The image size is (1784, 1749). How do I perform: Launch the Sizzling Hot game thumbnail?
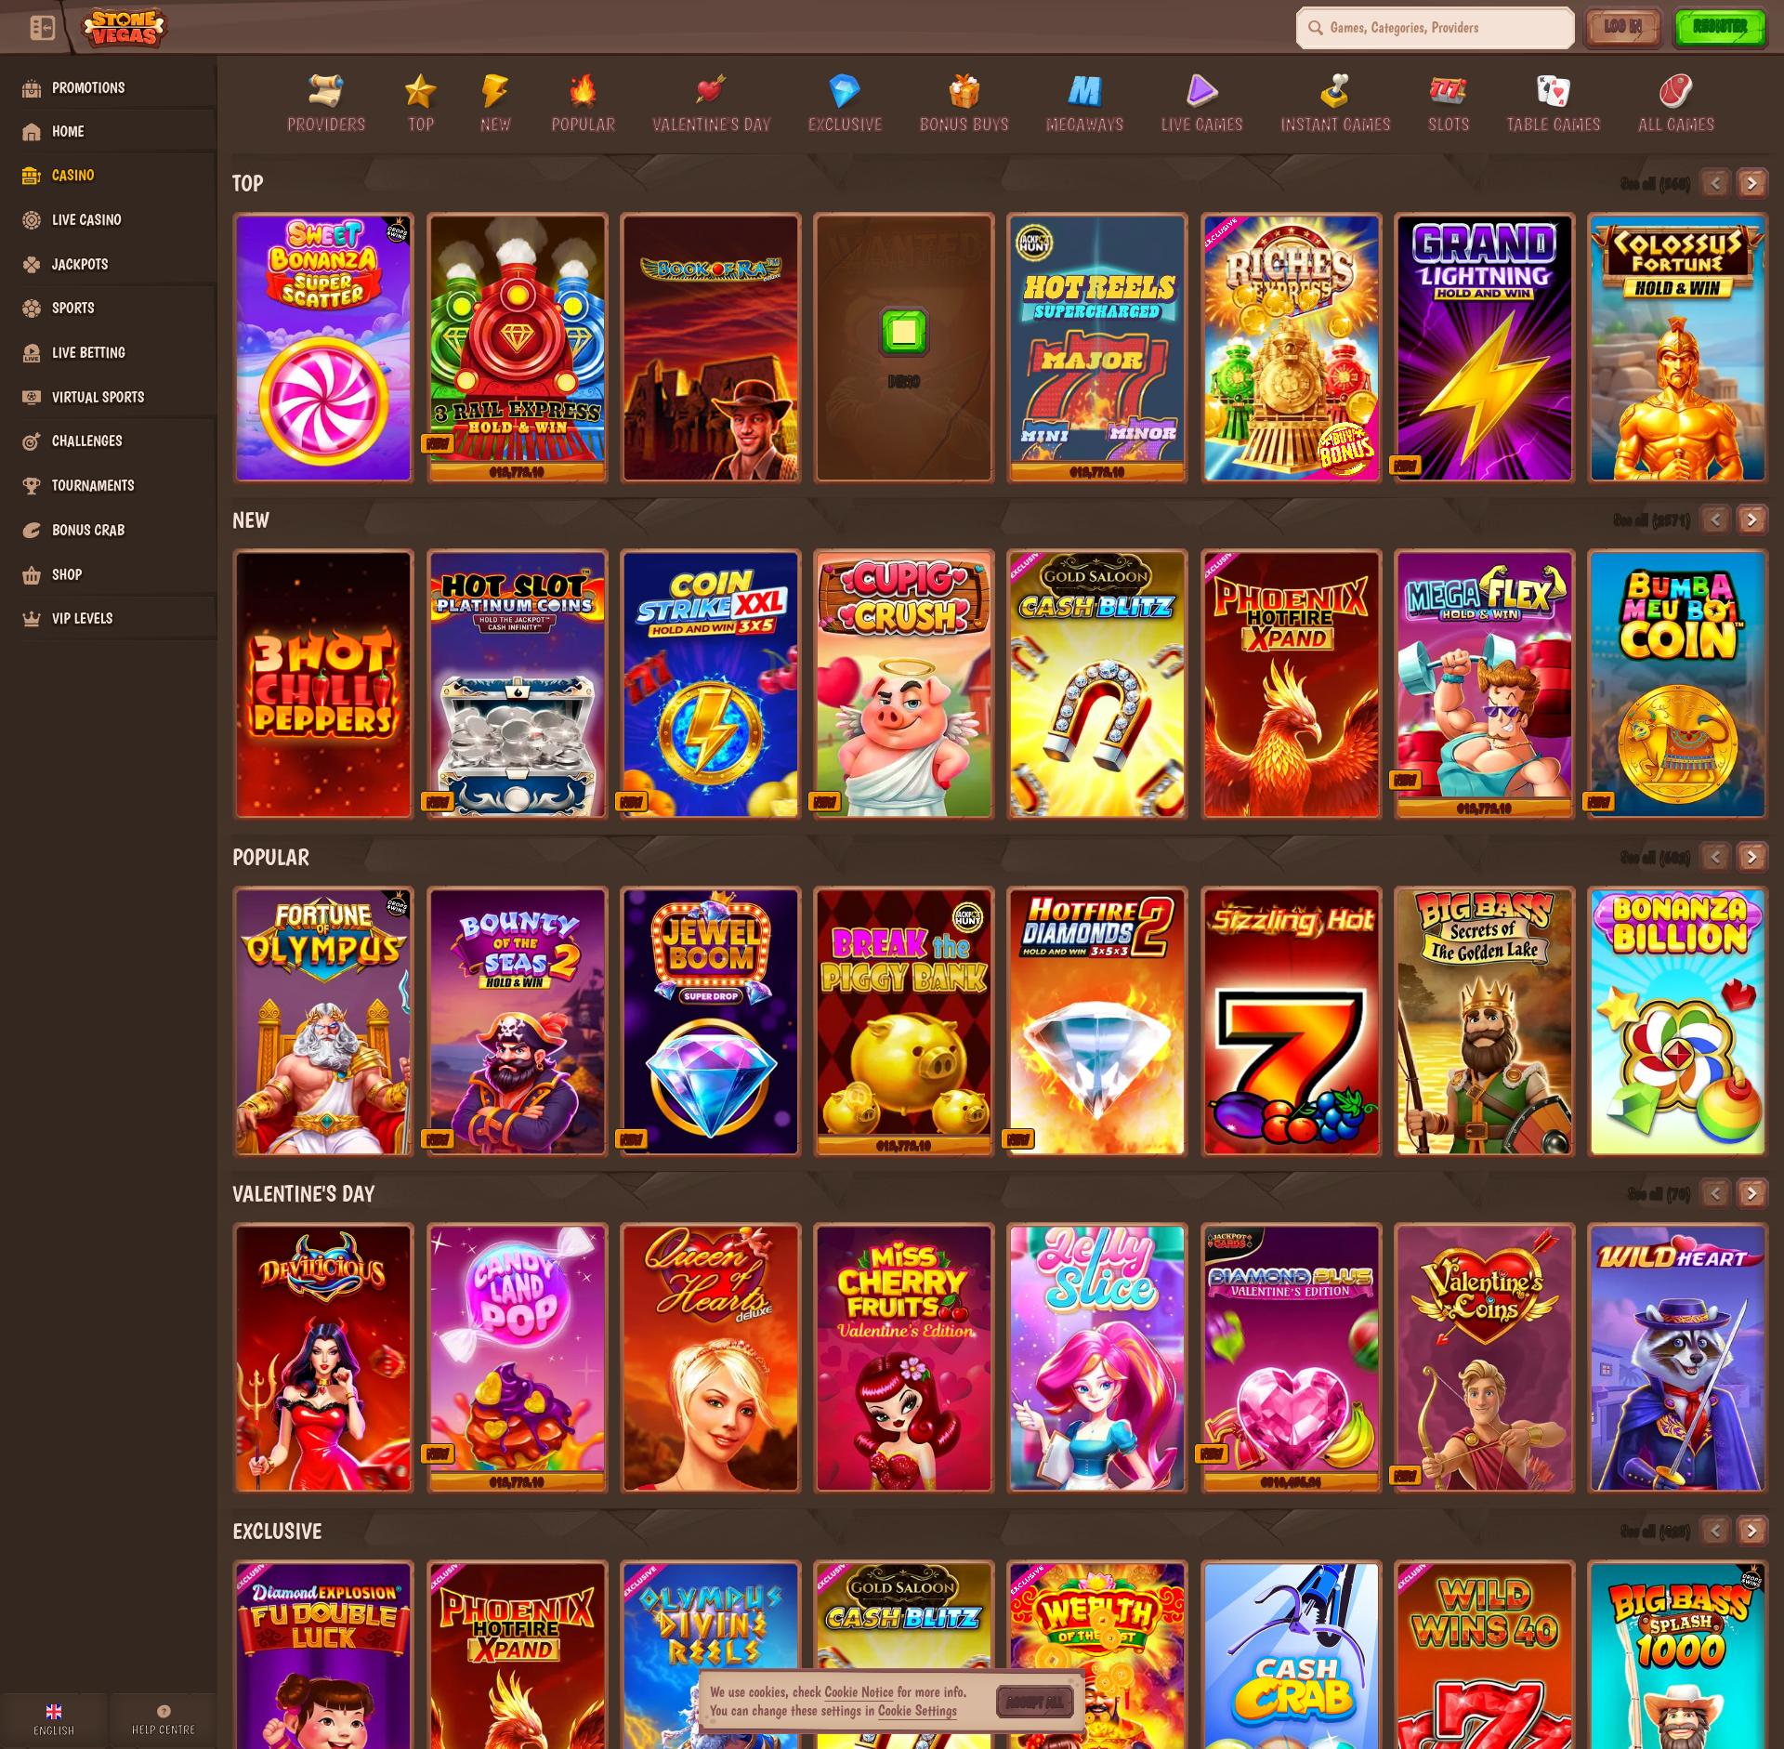tap(1291, 1020)
